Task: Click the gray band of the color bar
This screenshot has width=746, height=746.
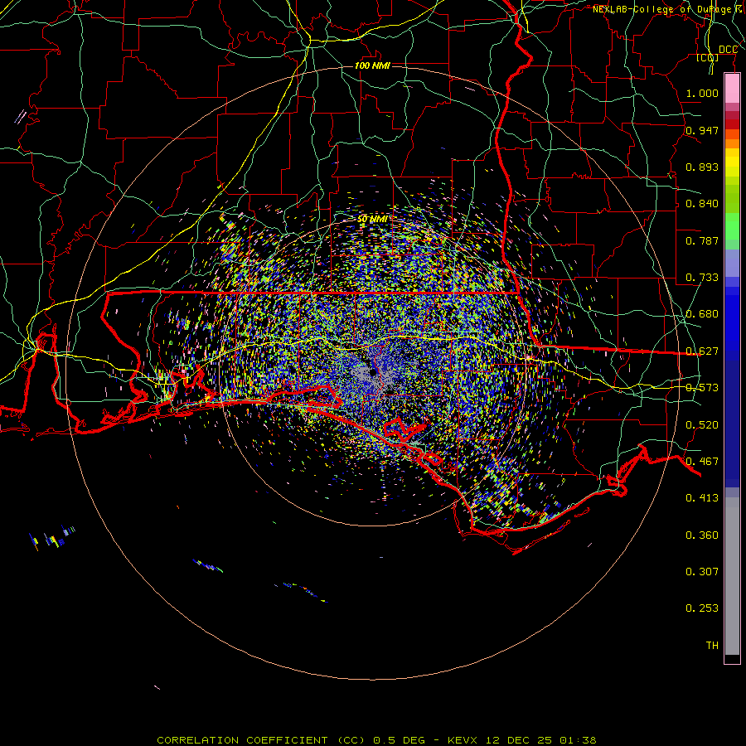Action: 732,576
